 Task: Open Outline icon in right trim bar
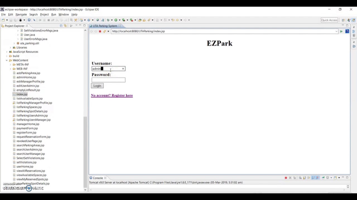pos(354,31)
